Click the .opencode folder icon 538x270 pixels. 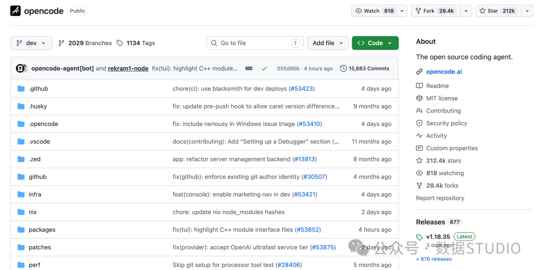point(21,124)
